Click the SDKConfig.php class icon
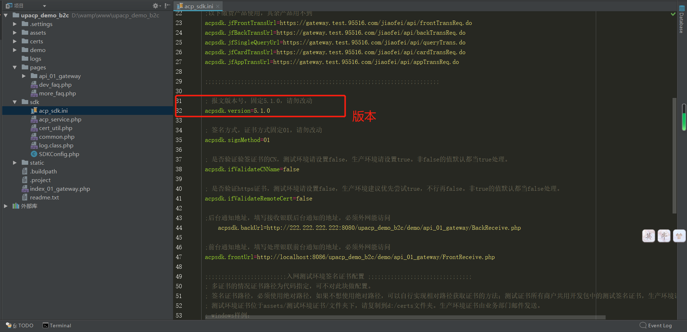This screenshot has width=687, height=332. [34, 154]
